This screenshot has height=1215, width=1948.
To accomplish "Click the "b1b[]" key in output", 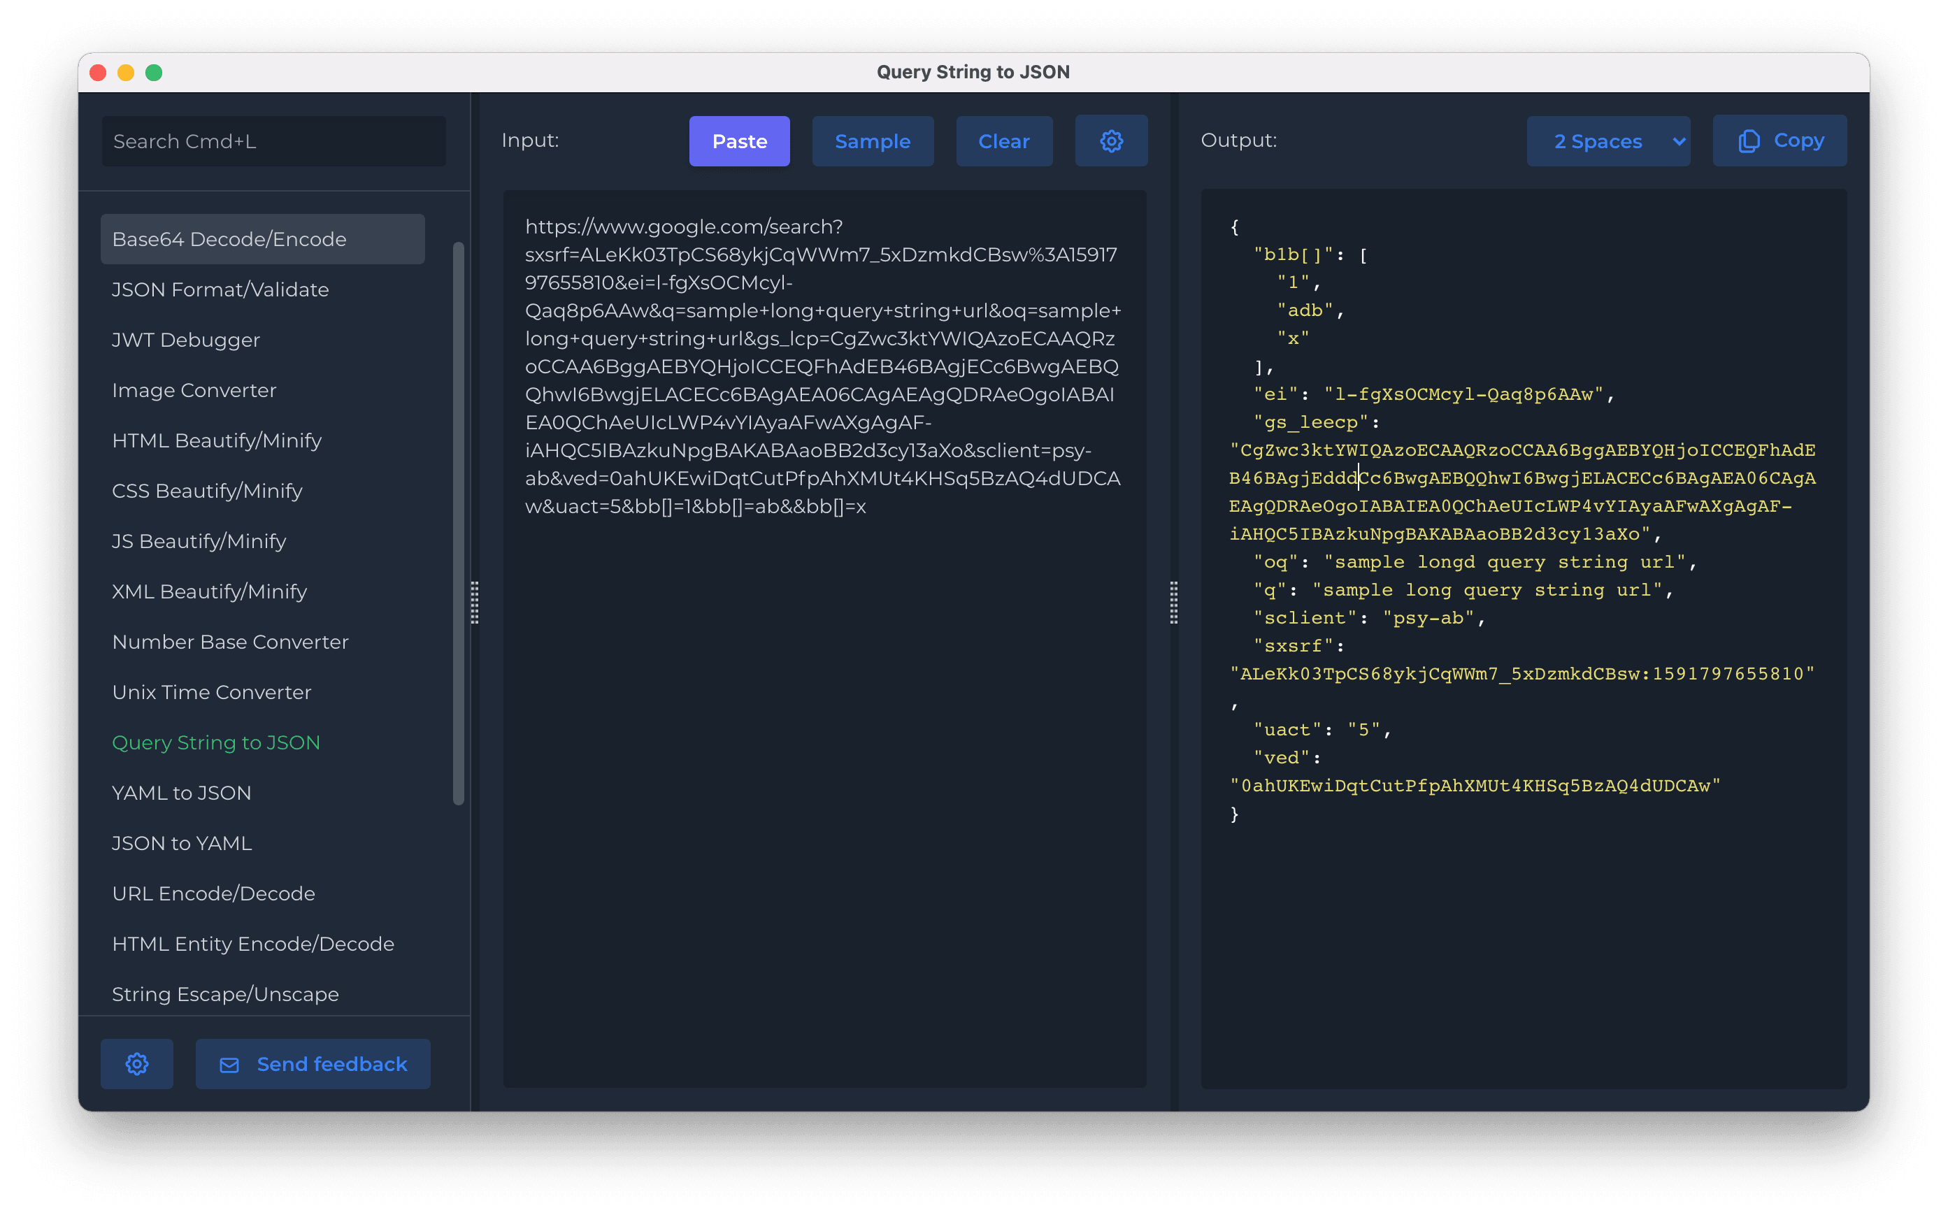I will click(1293, 254).
